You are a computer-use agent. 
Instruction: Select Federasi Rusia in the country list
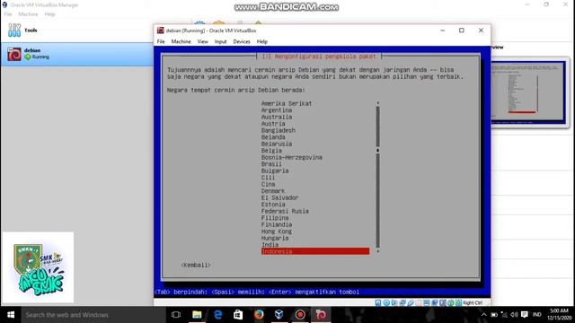285,211
